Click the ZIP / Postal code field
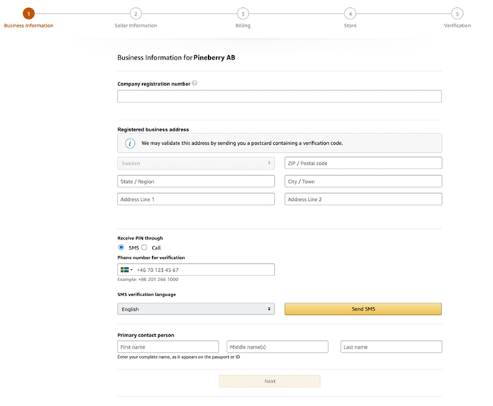The width and height of the screenshot is (493, 406). pyautogui.click(x=363, y=164)
